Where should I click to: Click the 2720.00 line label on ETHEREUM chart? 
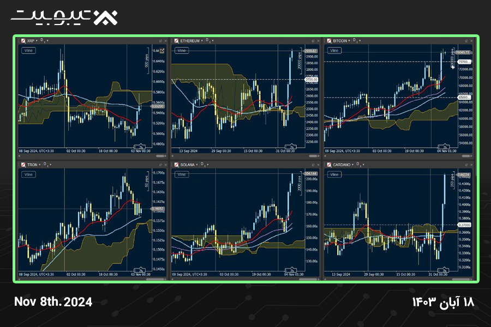(312, 80)
